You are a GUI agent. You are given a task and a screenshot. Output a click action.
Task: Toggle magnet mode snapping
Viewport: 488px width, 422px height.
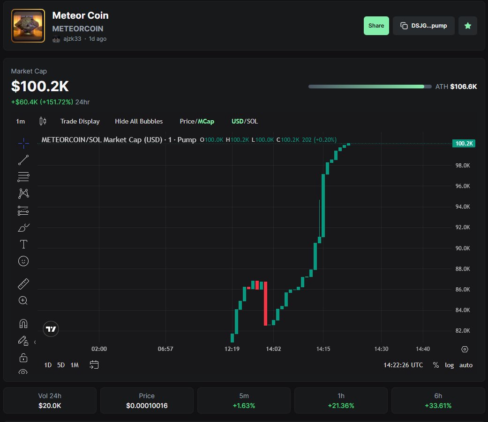23,324
